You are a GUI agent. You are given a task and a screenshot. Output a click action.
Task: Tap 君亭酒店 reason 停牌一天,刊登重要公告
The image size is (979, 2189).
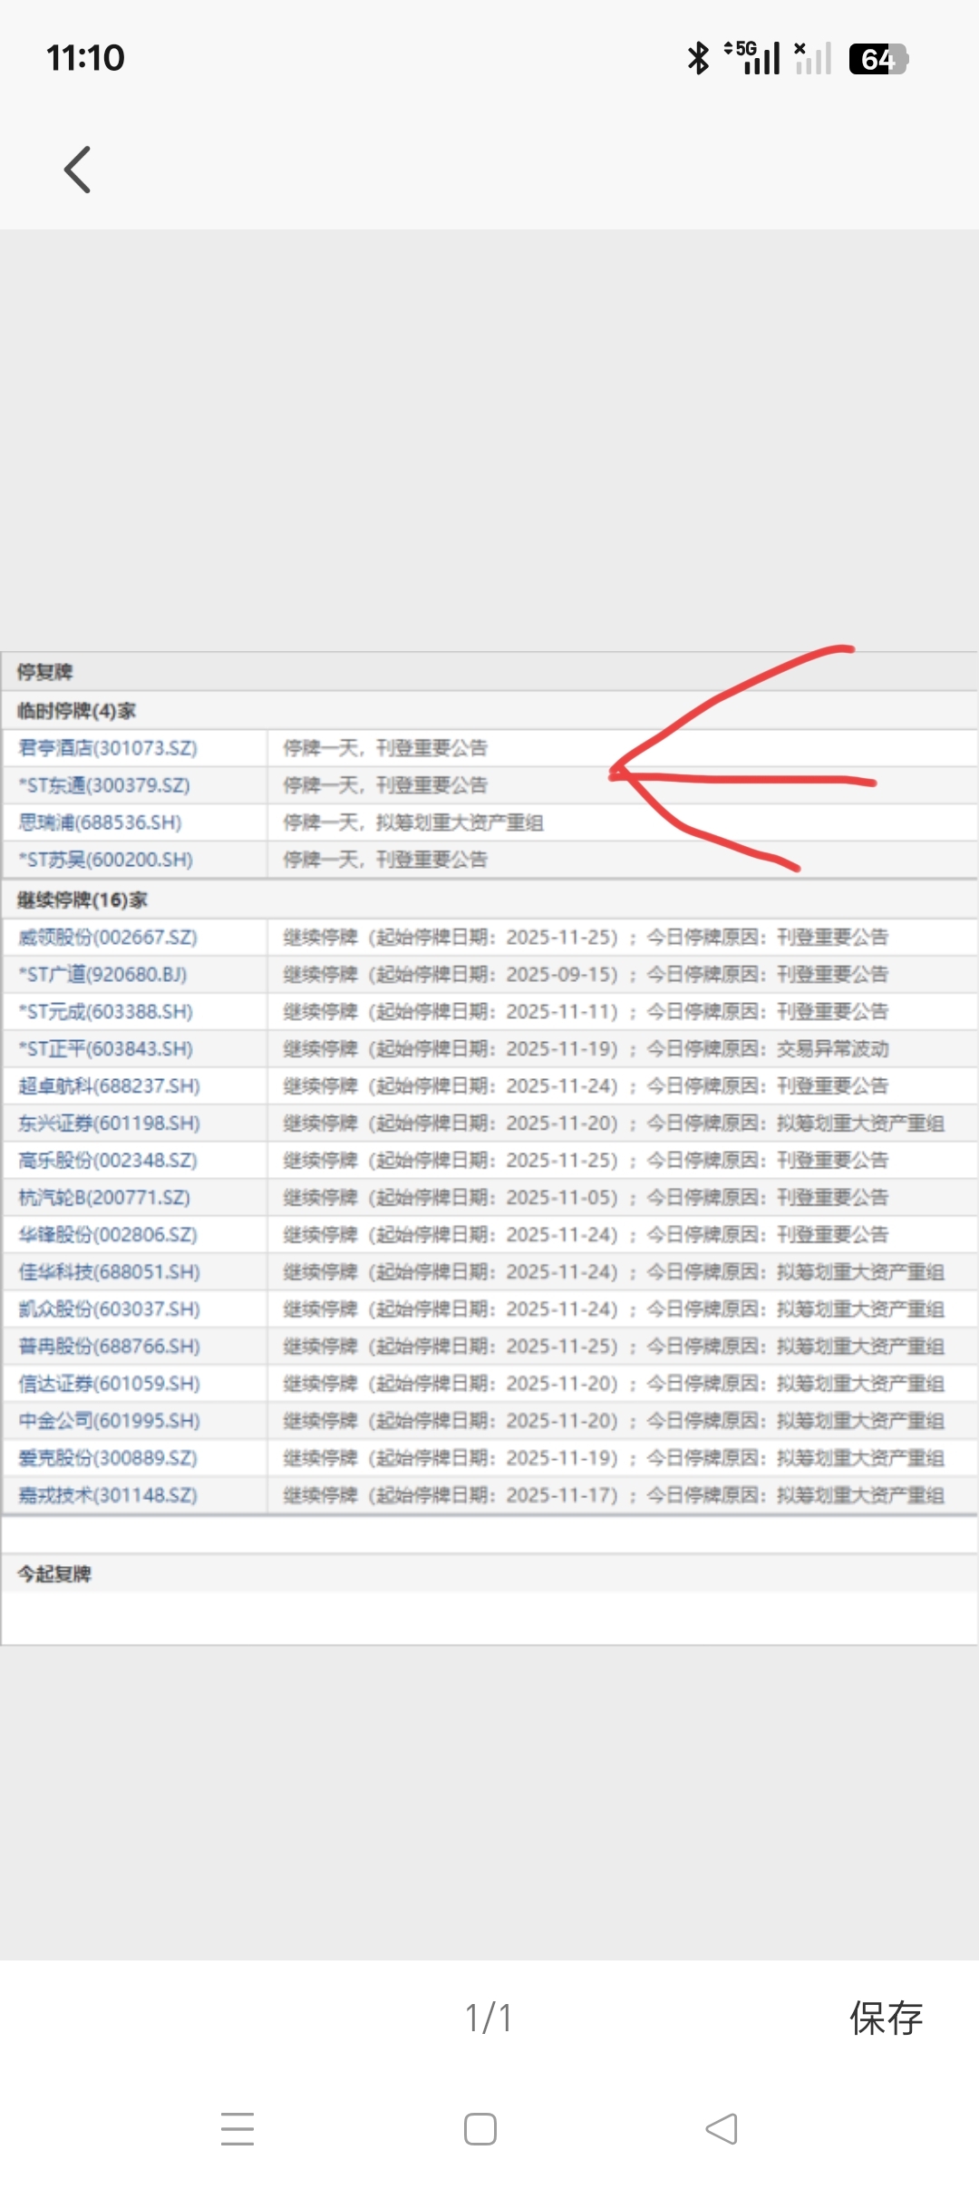[385, 748]
